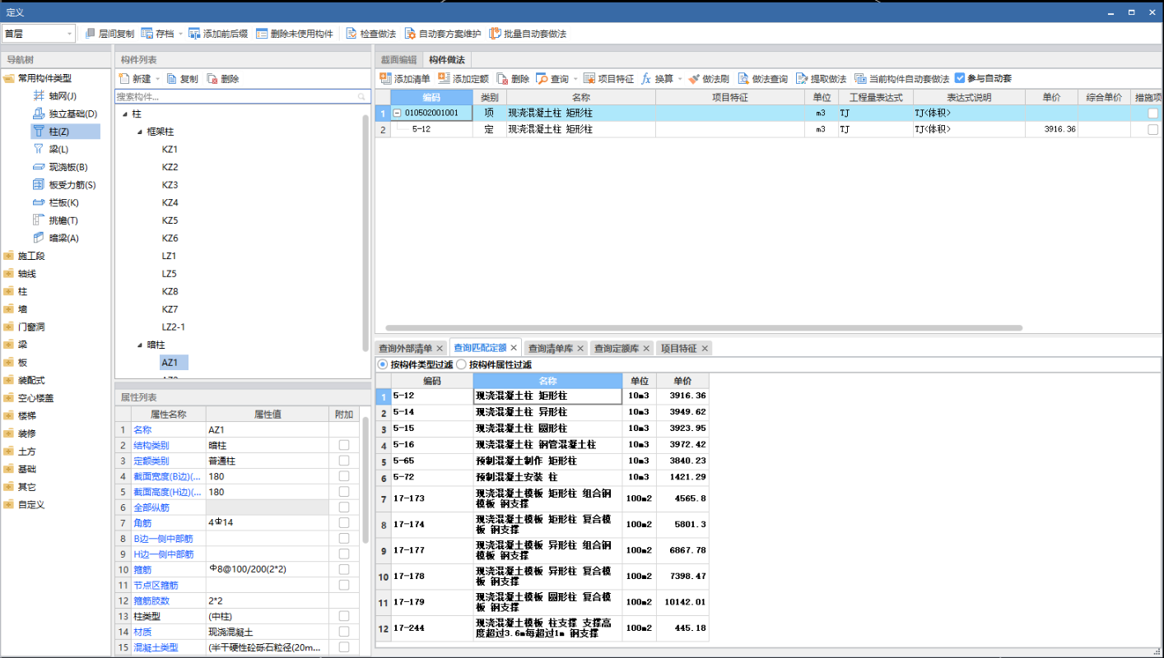Open the 新建 dropdown arrow
This screenshot has width=1164, height=658.
coord(157,79)
